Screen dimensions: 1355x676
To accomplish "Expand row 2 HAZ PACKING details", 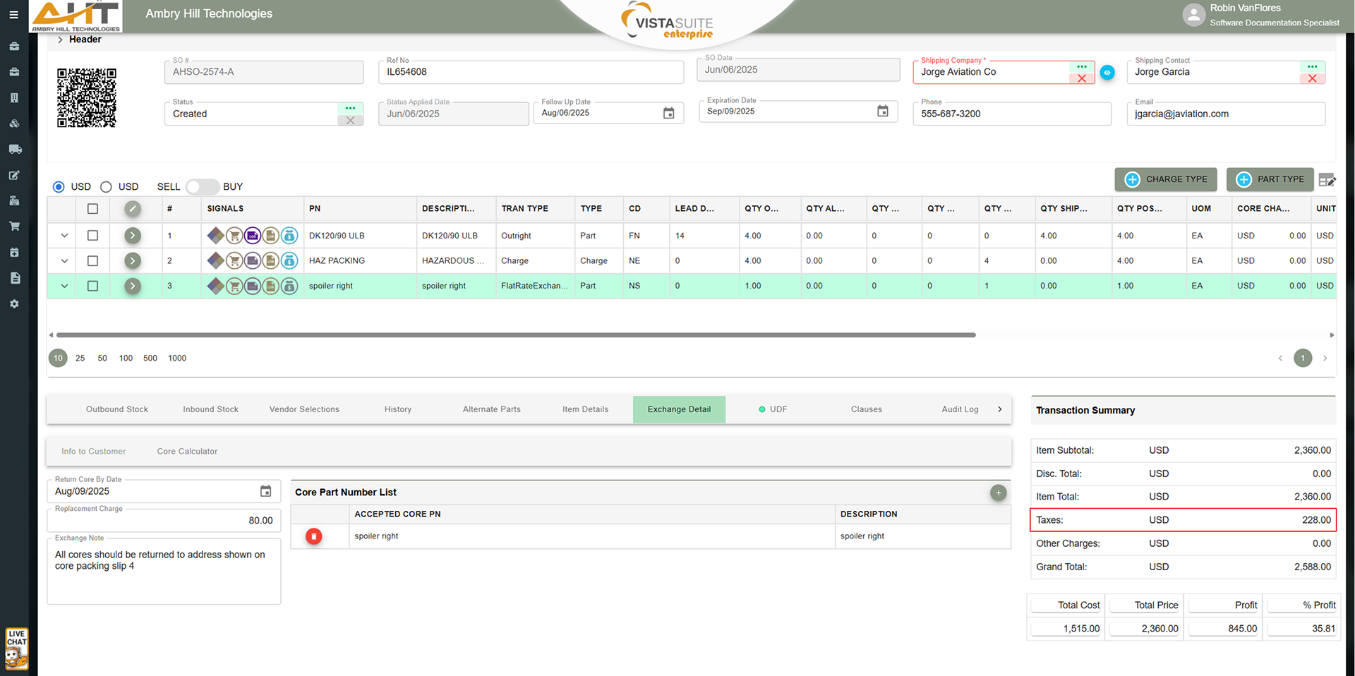I will point(64,261).
